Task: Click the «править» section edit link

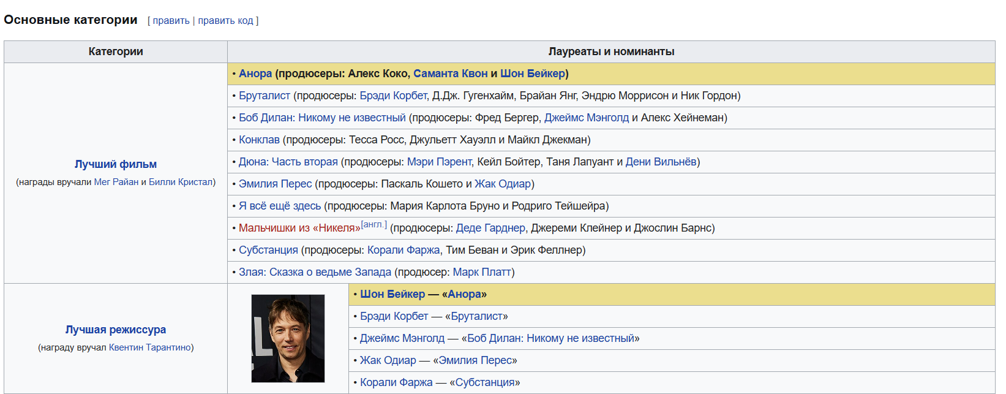Action: pos(171,21)
